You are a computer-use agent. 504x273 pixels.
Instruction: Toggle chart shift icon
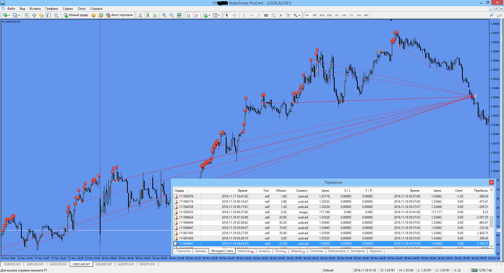(196, 15)
